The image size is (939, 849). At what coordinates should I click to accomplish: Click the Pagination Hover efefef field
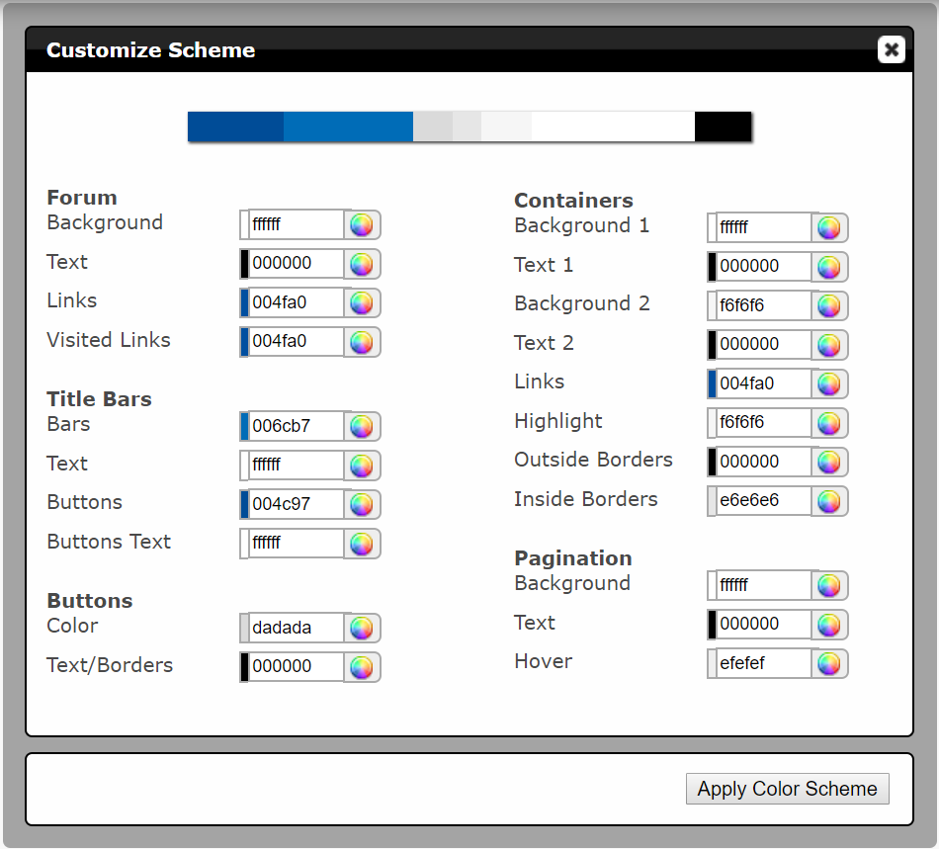tap(764, 663)
